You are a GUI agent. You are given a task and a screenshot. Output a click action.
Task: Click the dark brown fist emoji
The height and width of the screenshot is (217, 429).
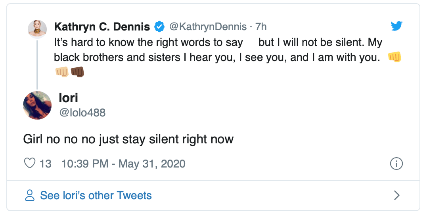click(x=77, y=72)
